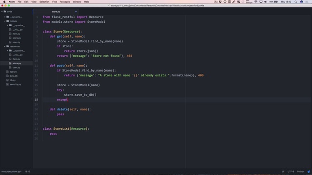Screen dimensions: 312x175
Task: Click the 18:15 cursor position indicator
Action: pyautogui.click(x=27, y=172)
